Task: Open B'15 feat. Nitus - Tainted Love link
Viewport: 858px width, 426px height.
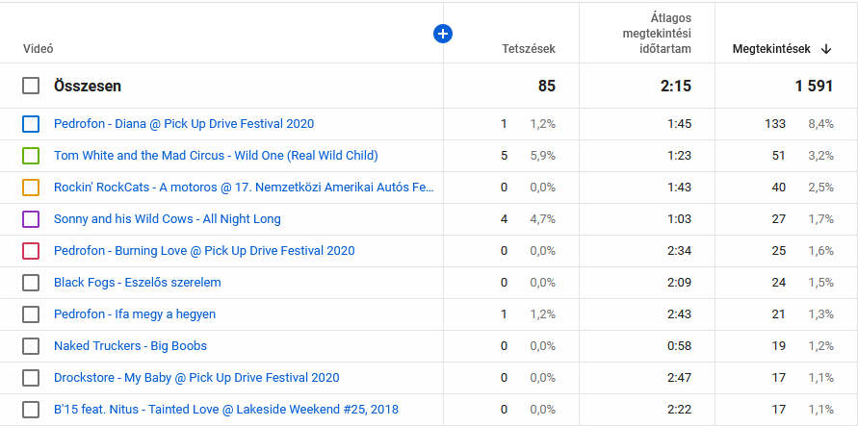Action: tap(226, 410)
